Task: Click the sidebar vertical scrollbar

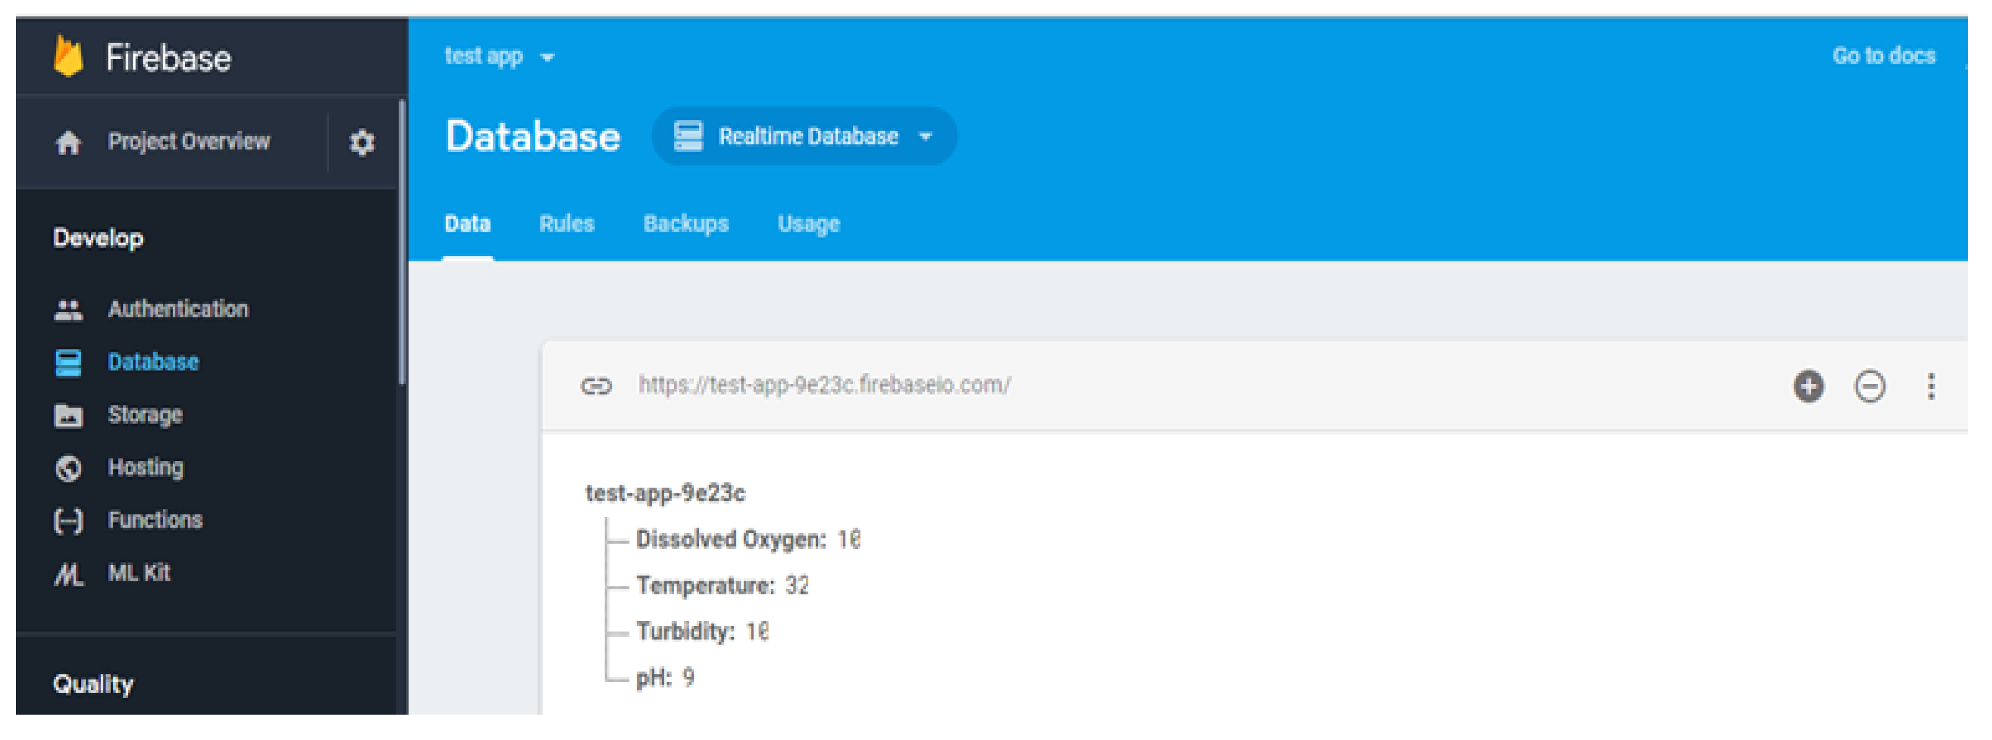Action: (401, 241)
